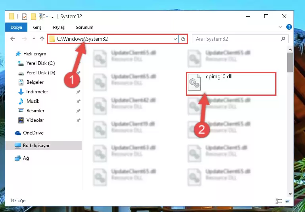The height and width of the screenshot is (212, 305).
Task: Go back with the back arrow
Action: 13,39
